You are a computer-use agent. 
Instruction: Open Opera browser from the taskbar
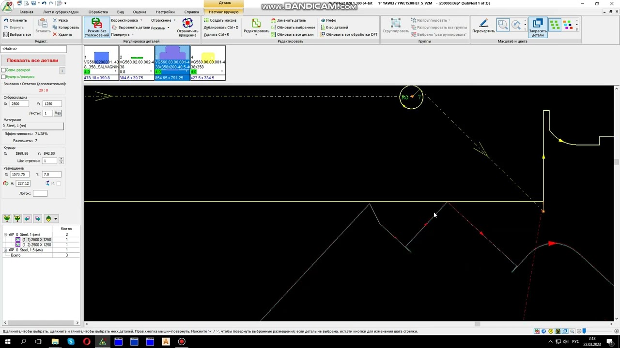pyautogui.click(x=87, y=342)
